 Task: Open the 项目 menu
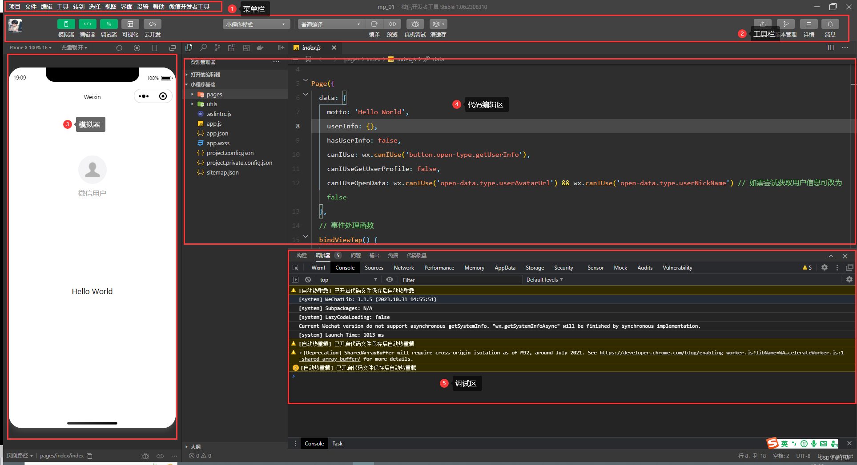click(x=15, y=7)
